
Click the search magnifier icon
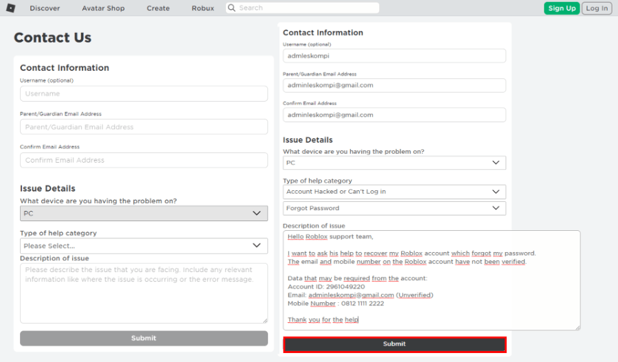click(232, 8)
